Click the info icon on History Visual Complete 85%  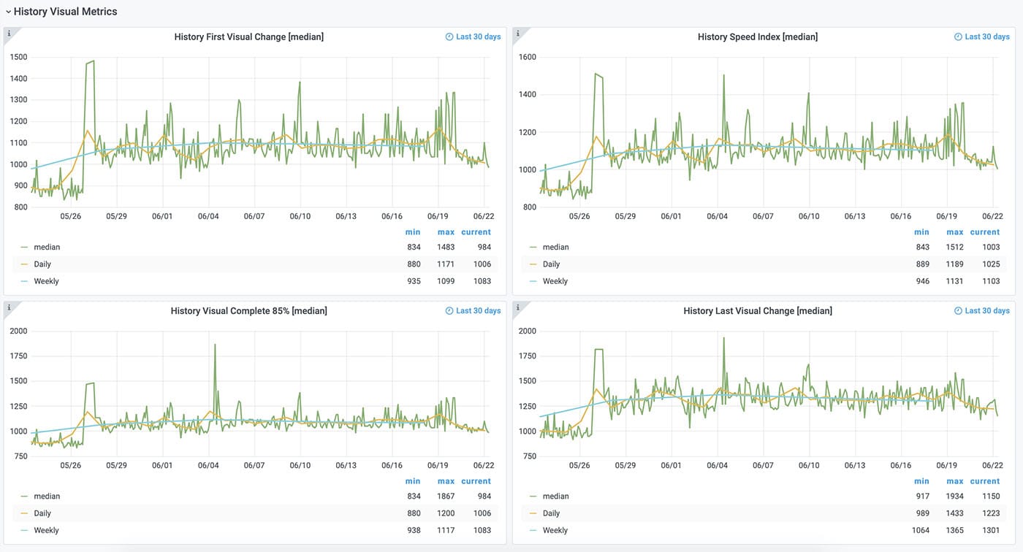pos(8,307)
